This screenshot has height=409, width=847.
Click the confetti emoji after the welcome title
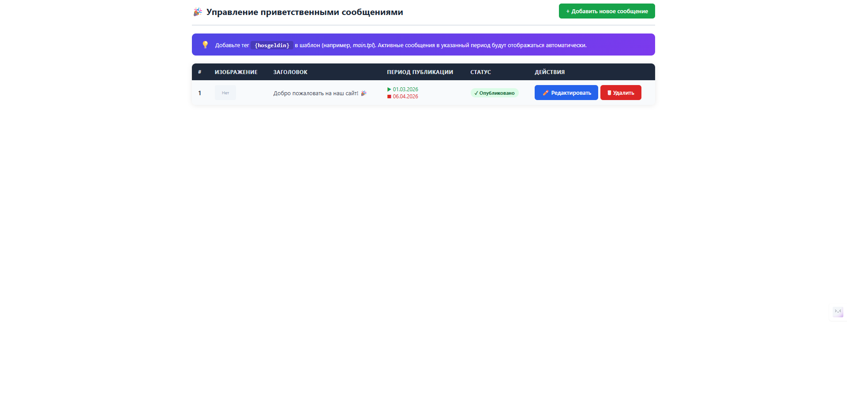tap(364, 93)
